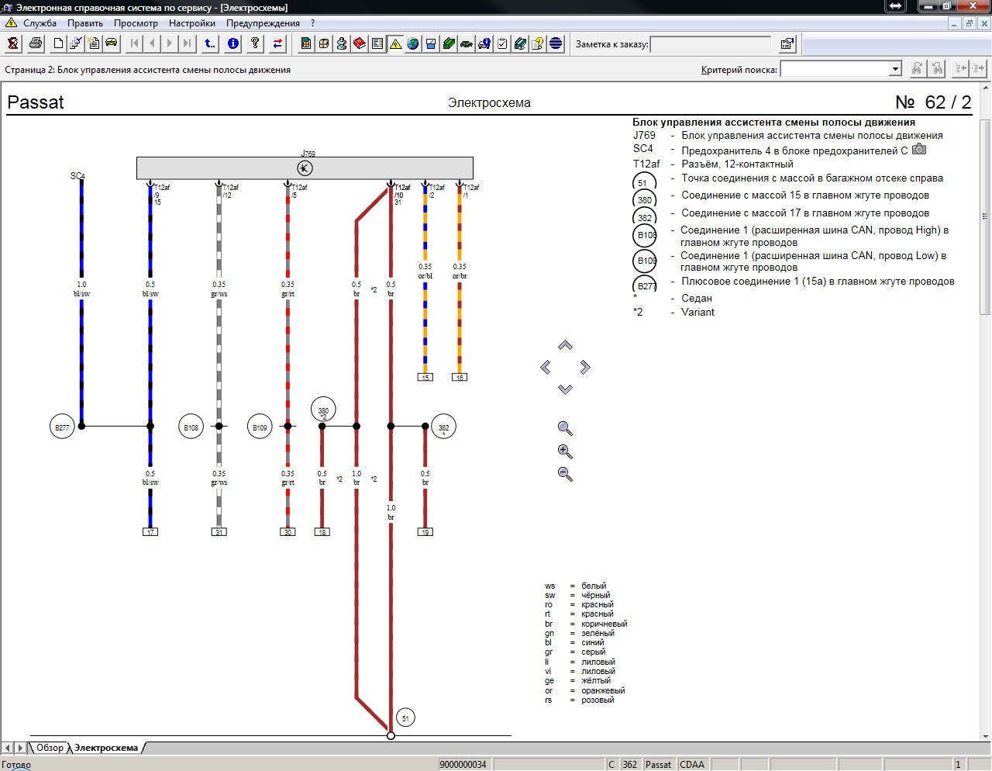Click the vertical scrollbar of diagram
The image size is (992, 771).
tap(985, 217)
